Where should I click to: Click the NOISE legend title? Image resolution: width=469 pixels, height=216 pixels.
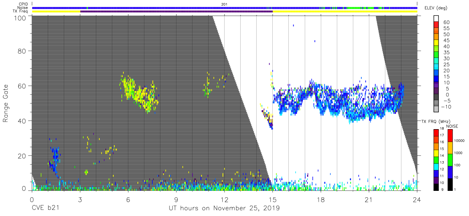(452, 126)
